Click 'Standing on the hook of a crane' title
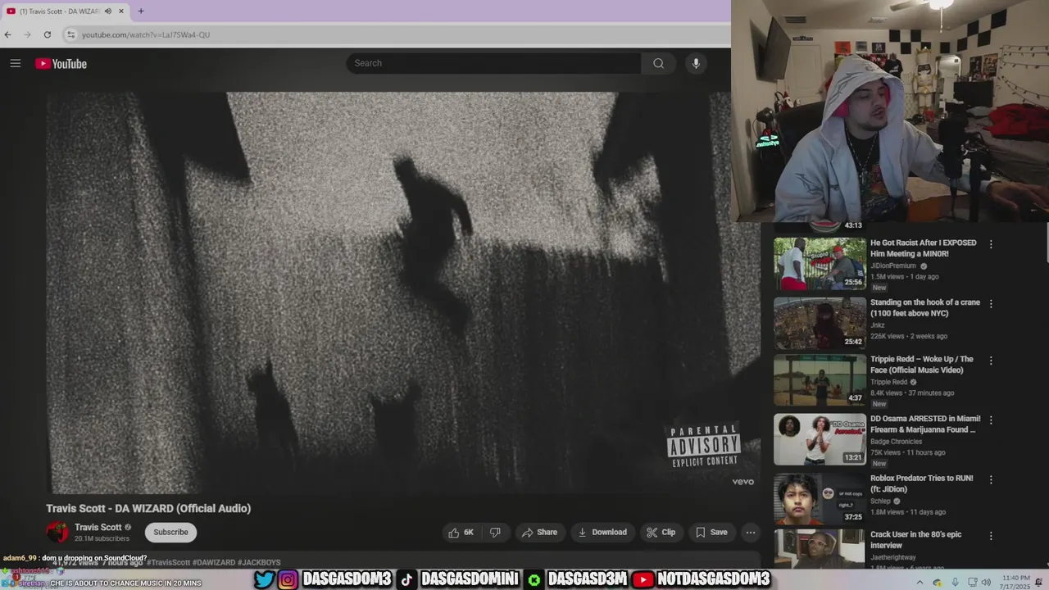1049x590 pixels. pos(924,307)
